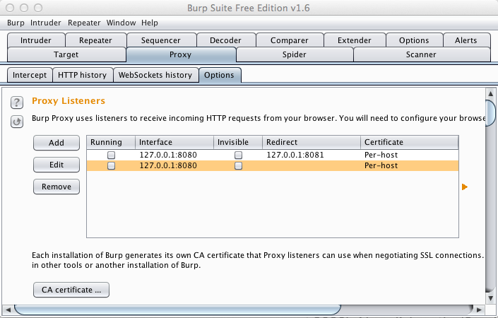Viewport: 498px width, 318px height.
Task: Open the Burp menu
Action: 16,23
